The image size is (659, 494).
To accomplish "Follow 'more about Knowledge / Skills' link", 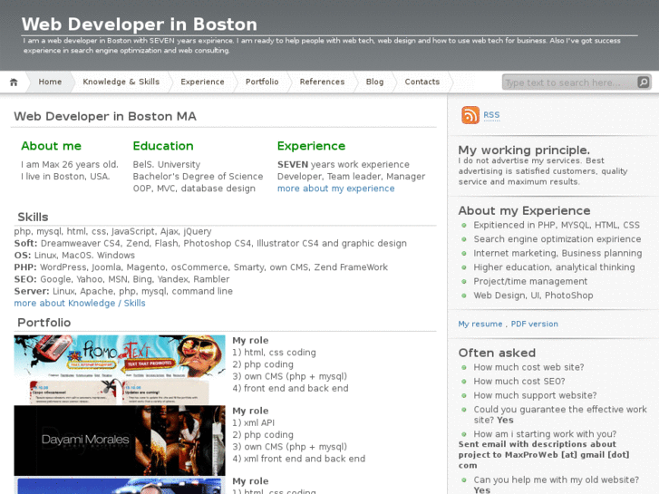I will tap(80, 304).
